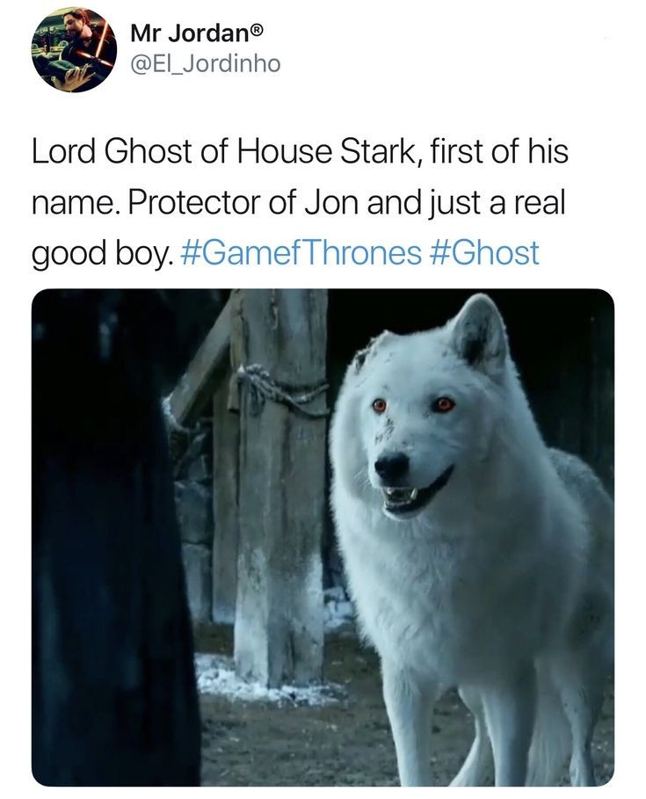Expand the attached tweet image
This screenshot has height=799, width=646.
point(323,536)
